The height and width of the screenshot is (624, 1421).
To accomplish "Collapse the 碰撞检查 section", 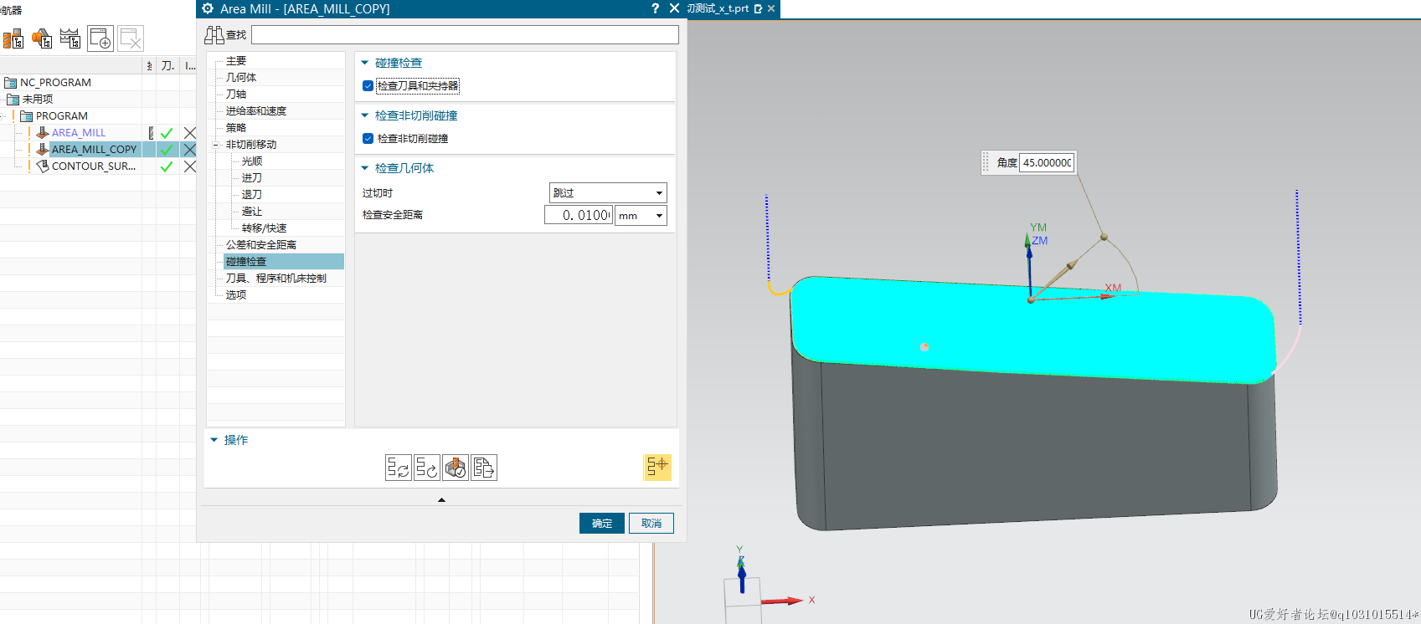I will click(x=365, y=63).
